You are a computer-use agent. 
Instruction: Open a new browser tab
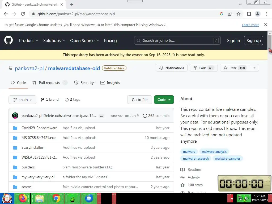click(x=72, y=5)
